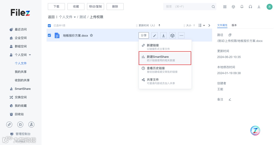Choose 共享文件 menu item
The image size is (277, 145).
pyautogui.click(x=165, y=81)
